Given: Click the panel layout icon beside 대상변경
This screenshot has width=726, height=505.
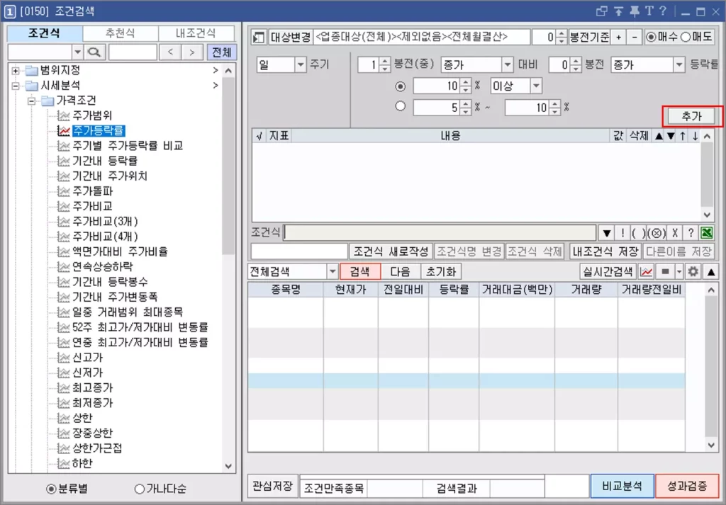Looking at the screenshot, I should coord(259,38).
